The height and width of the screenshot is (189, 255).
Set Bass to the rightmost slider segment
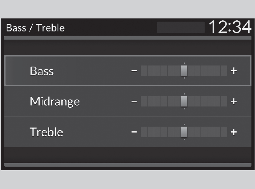click(224, 71)
